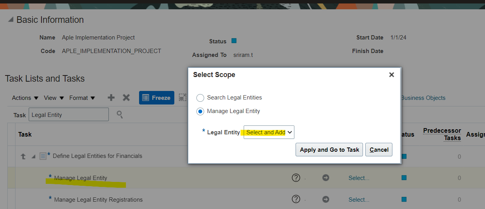The width and height of the screenshot is (485, 209).
Task: Click help icon for Manage Legal Entity Registrations
Action: click(x=296, y=199)
